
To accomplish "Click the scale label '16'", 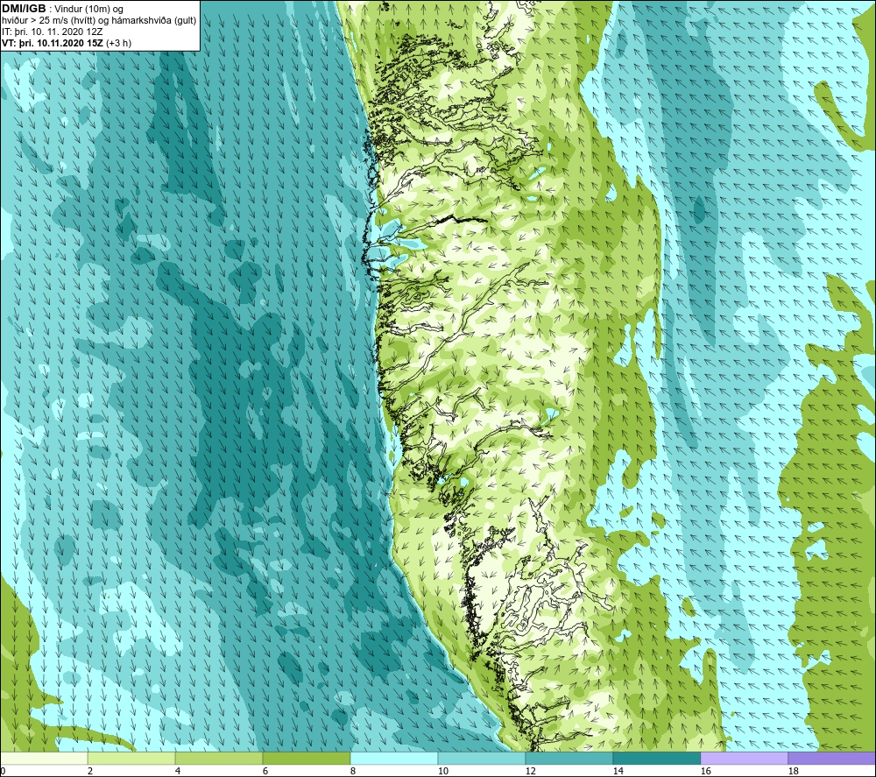I will (x=705, y=772).
